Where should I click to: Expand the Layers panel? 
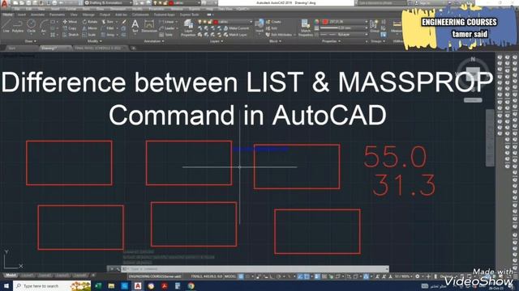[x=217, y=41]
